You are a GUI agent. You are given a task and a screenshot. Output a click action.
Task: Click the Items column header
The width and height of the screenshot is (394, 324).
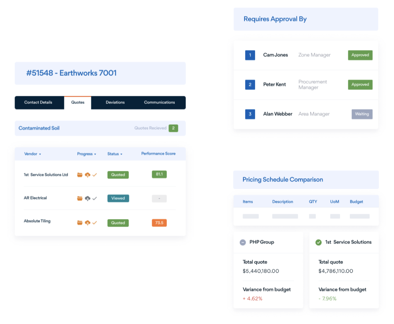[x=248, y=202]
